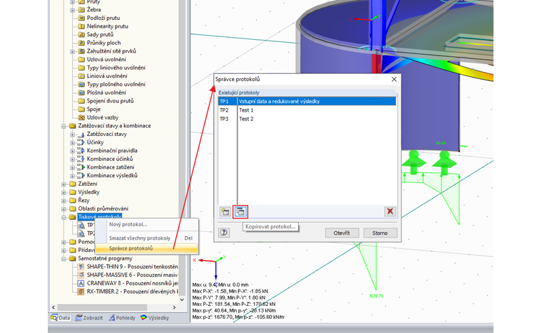This screenshot has height=333, width=542.
Task: Select Plošná uvolnění tree item
Action: point(106,92)
